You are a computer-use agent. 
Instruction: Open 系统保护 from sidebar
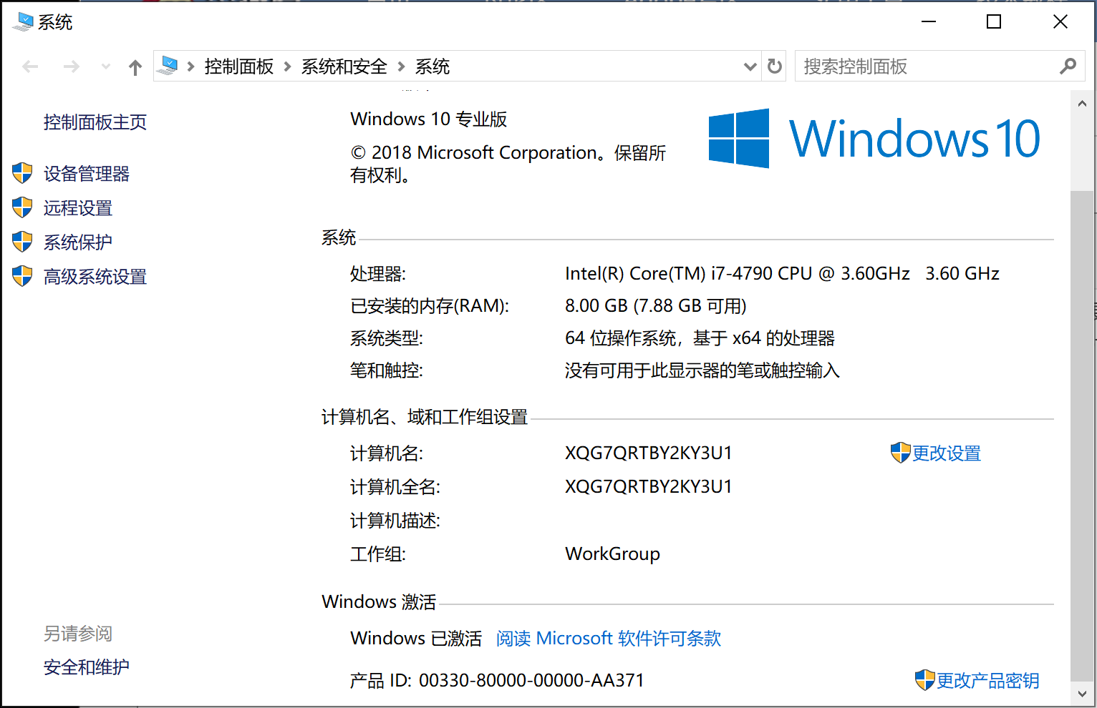tap(78, 242)
